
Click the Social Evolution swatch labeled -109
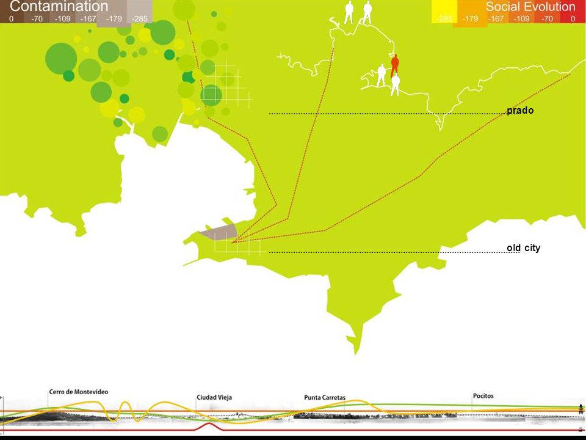tap(522, 12)
